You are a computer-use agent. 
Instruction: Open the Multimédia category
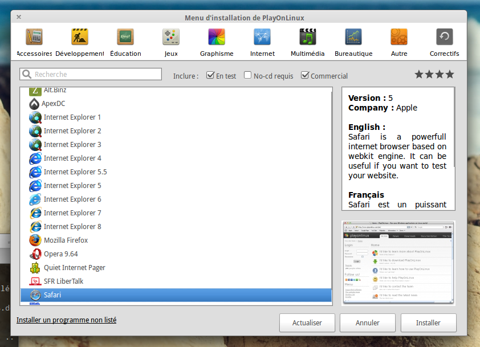tap(307, 43)
